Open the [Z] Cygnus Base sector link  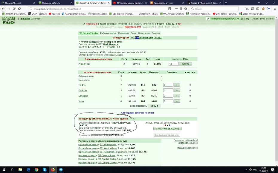(106, 155)
